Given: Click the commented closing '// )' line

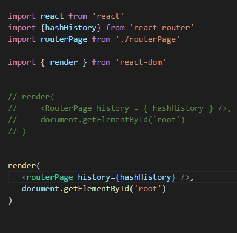Looking at the screenshot, I should [17, 131].
